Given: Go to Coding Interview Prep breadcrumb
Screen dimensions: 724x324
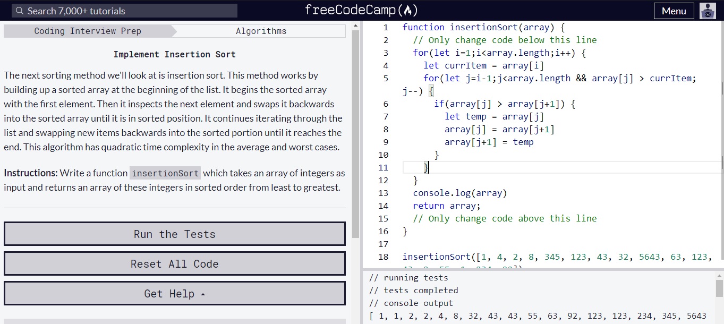Looking at the screenshot, I should (88, 31).
